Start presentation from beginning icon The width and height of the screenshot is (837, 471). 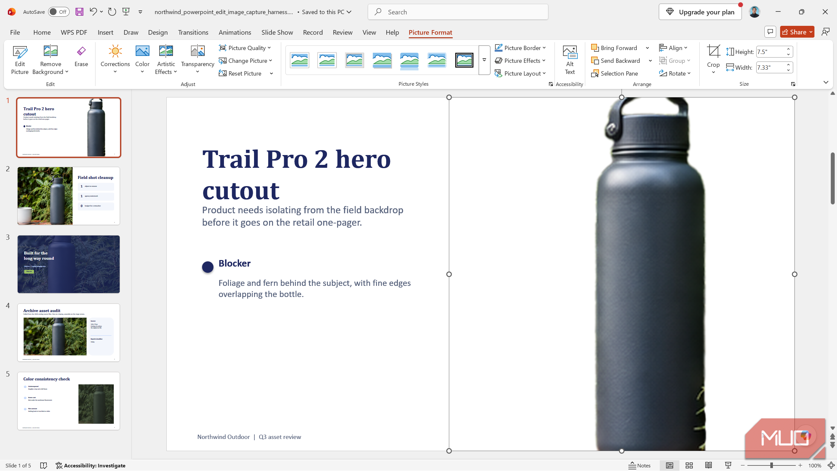pyautogui.click(x=126, y=12)
